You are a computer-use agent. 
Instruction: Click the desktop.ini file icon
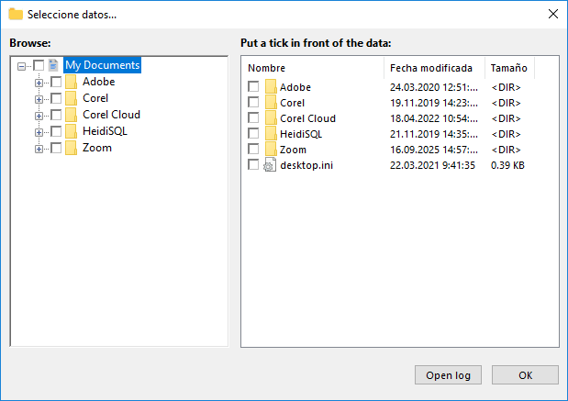(x=270, y=165)
